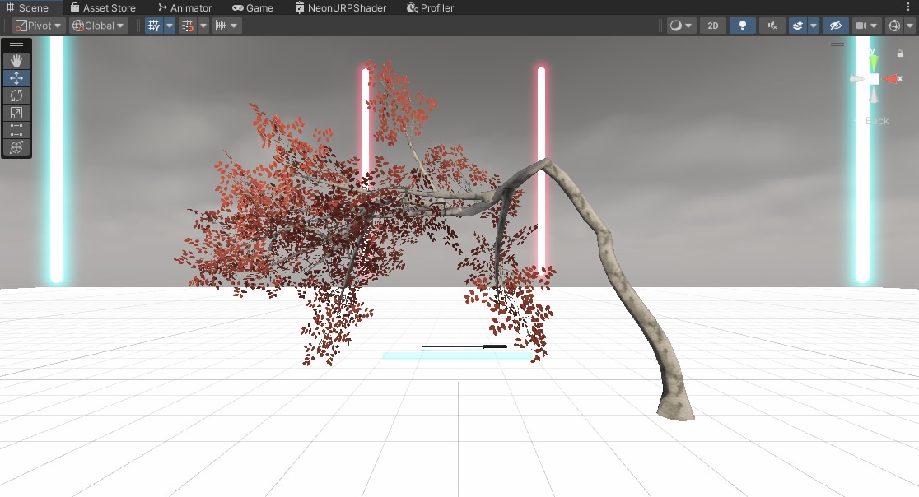Viewport: 919px width, 497px height.
Task: Open snap increment settings dropdown
Action: pyautogui.click(x=226, y=26)
